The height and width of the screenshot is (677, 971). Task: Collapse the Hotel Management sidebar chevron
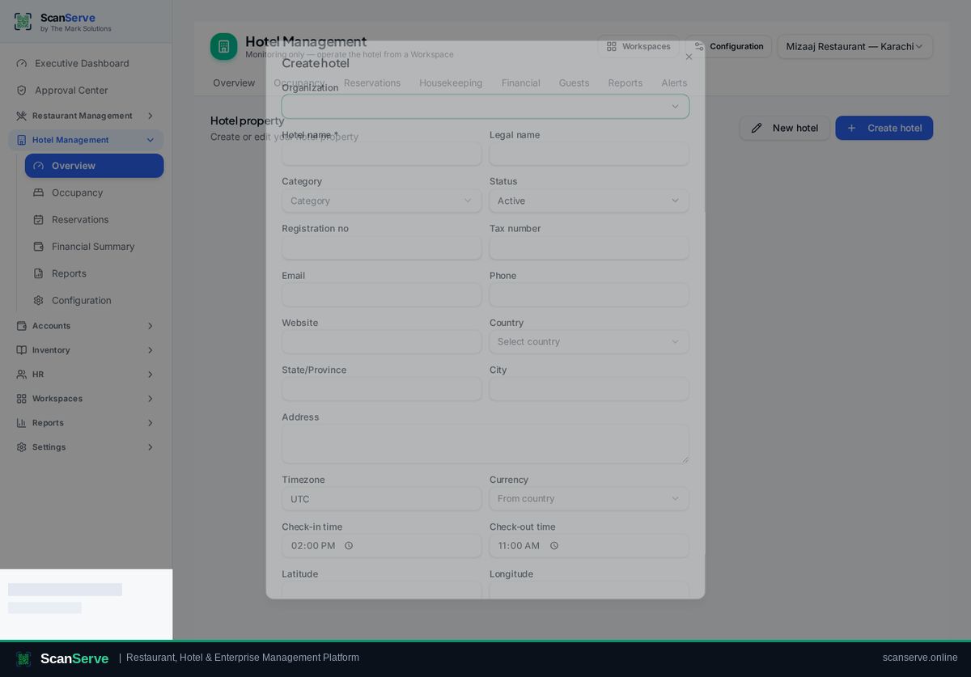150,140
